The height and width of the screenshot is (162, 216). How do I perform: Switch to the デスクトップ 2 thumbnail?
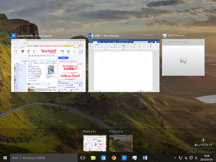[121, 143]
